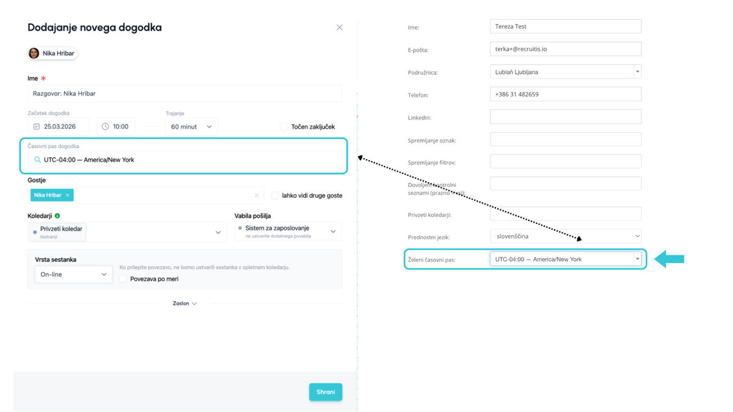
Task: Open the Želeni časovni pas dropdown
Action: pos(637,259)
